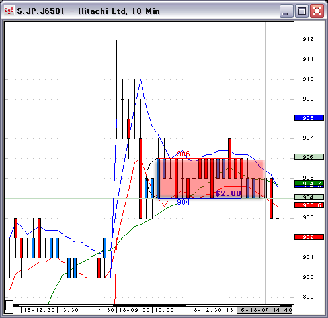Click the blue 908 price marker

tap(309, 118)
